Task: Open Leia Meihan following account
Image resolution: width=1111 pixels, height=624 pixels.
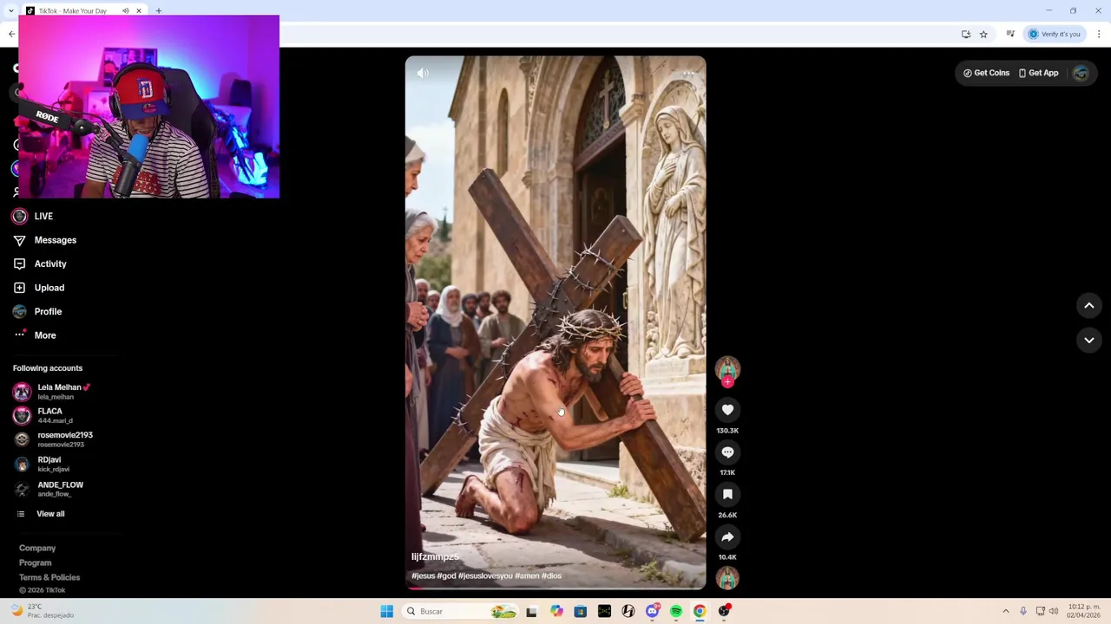Action: (x=52, y=392)
